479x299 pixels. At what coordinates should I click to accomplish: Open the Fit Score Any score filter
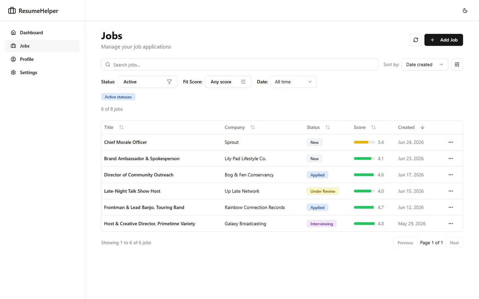click(x=228, y=82)
